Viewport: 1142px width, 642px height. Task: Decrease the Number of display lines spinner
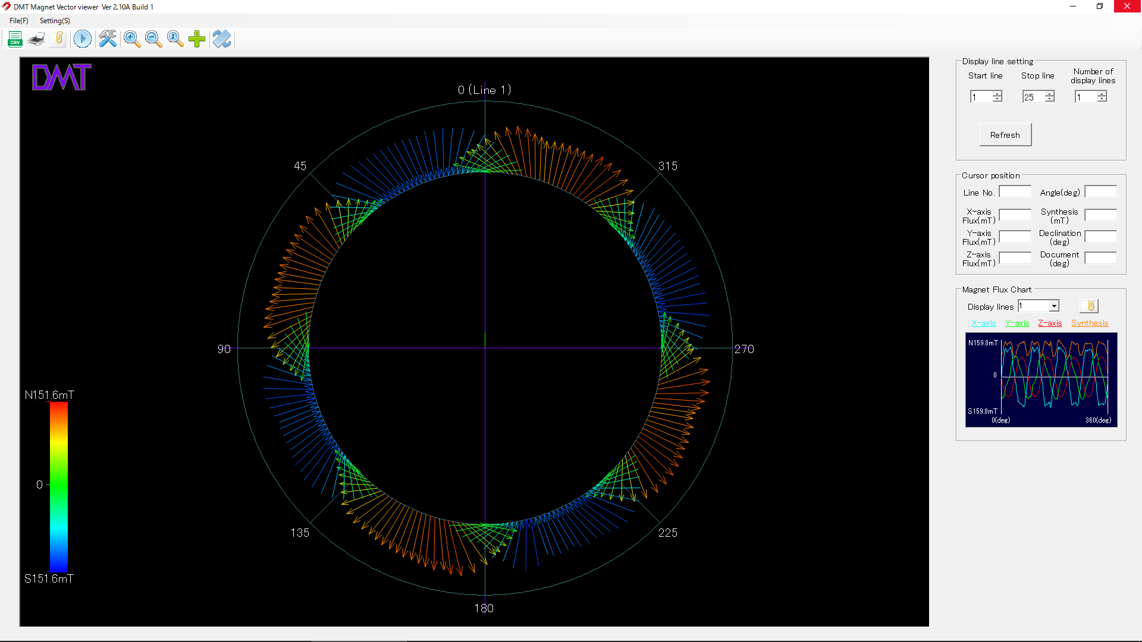(x=1102, y=99)
